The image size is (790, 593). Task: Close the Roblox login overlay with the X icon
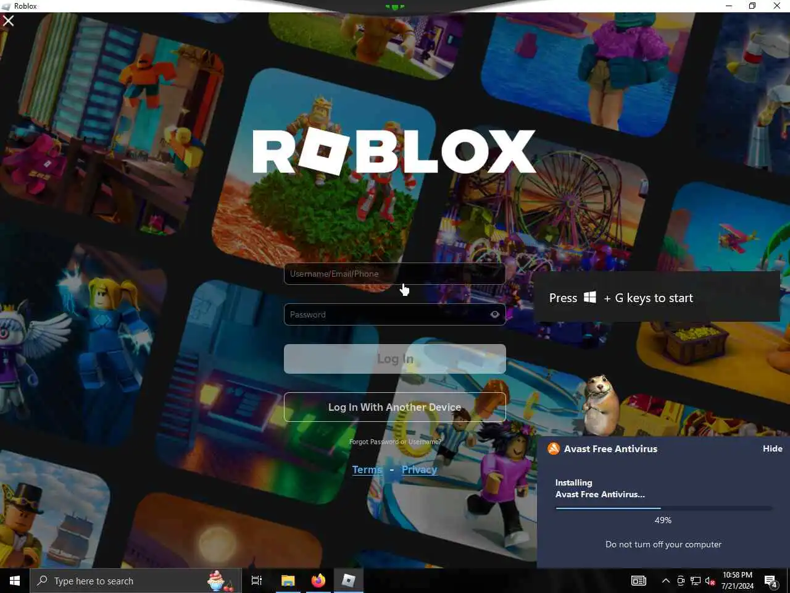click(x=9, y=20)
